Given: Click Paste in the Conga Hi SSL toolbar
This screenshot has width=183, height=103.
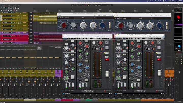Looking at the screenshot, I should (85, 38).
